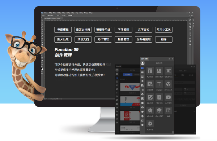Click the 翻译 button on the canvas
The height and width of the screenshot is (141, 217).
tap(164, 39)
